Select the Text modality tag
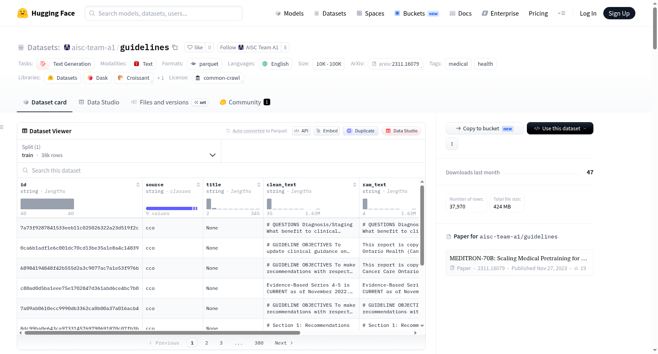This screenshot has height=354, width=658. pyautogui.click(x=143, y=64)
